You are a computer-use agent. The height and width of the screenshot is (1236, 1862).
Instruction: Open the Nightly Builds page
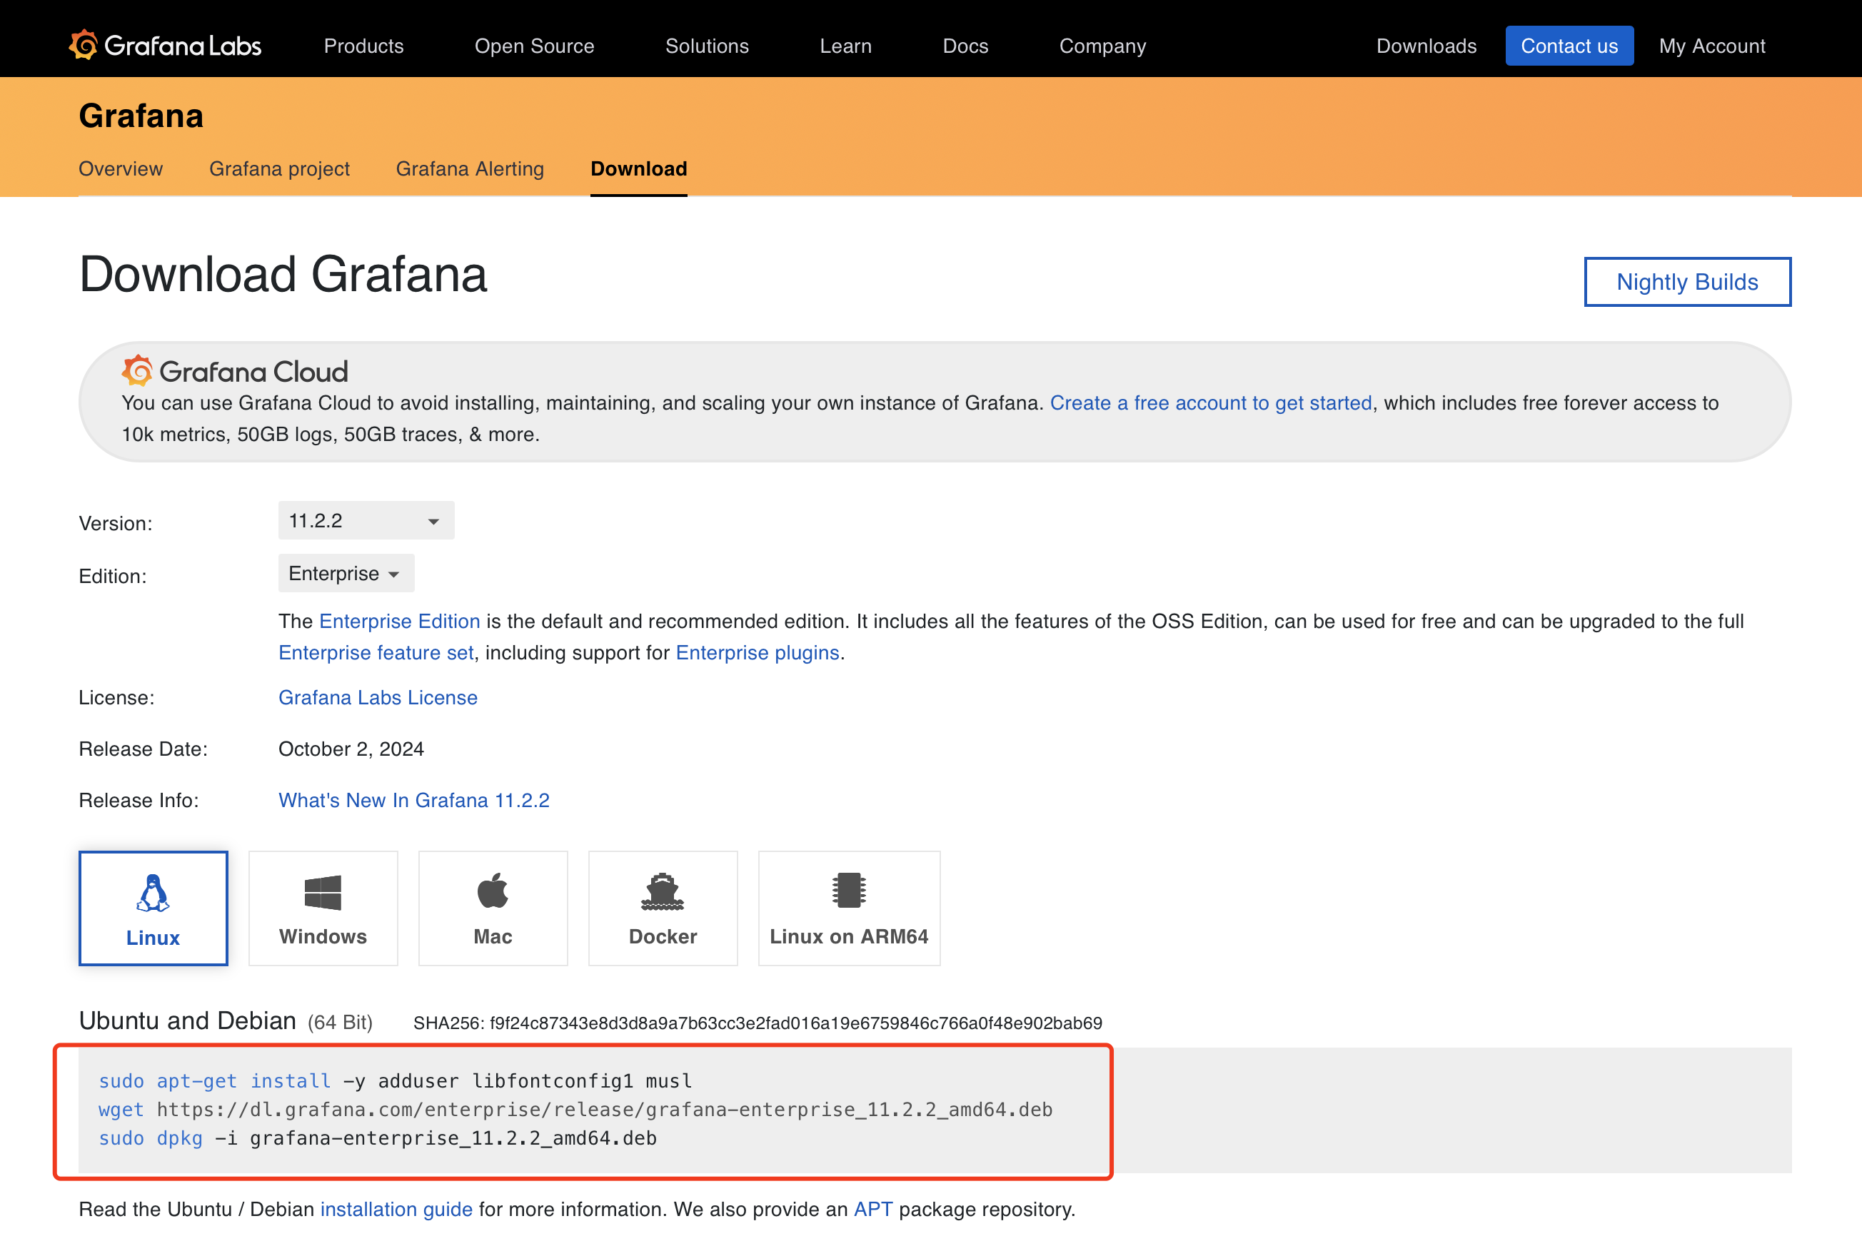tap(1687, 281)
